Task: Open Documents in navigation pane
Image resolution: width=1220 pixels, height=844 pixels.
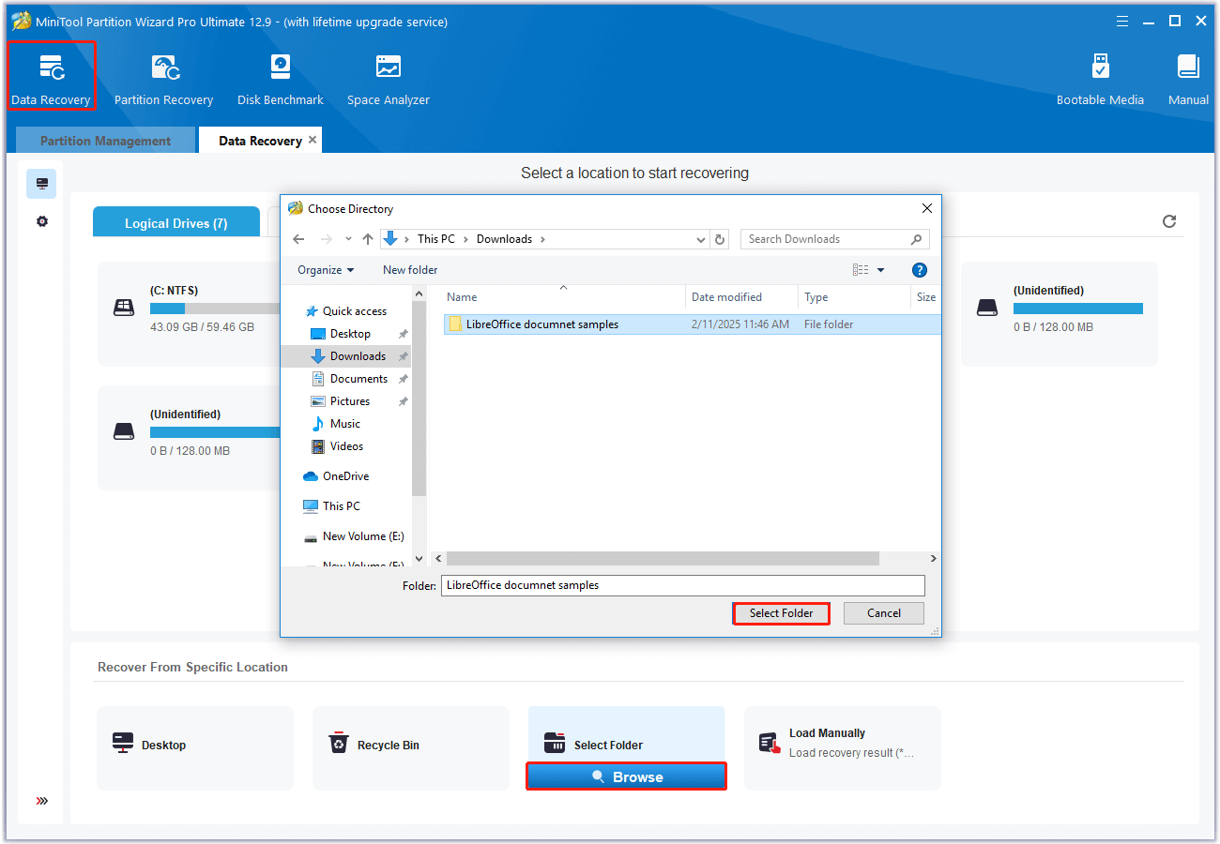Action: click(358, 379)
